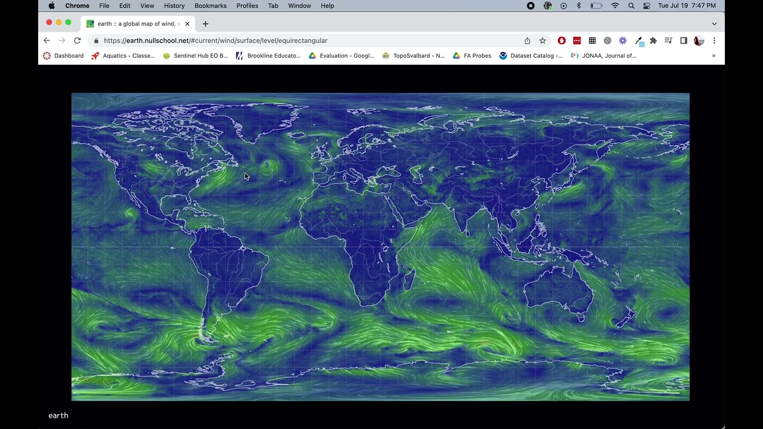Open the Wi-Fi status menu

coord(615,5)
